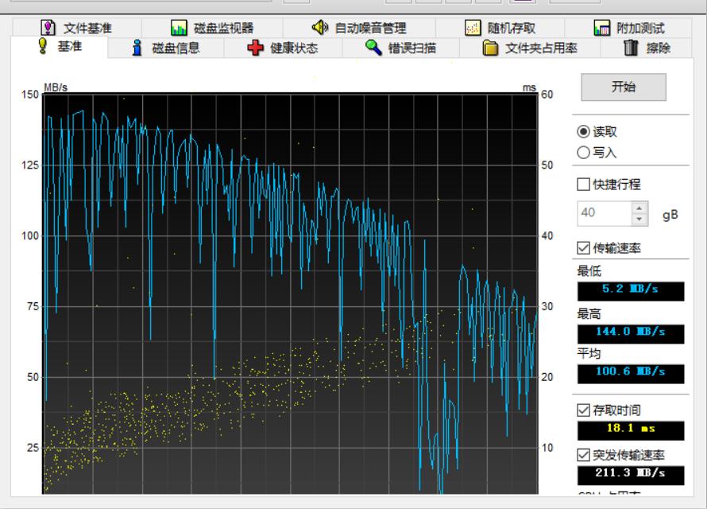The image size is (707, 509).
Task: Click the 文件夹占用率 folder icon
Action: tap(491, 49)
